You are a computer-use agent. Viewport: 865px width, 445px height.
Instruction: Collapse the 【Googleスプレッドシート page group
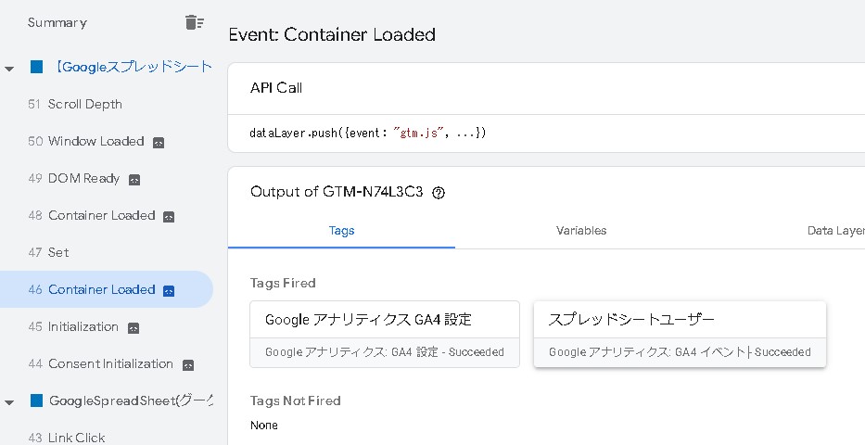point(9,68)
